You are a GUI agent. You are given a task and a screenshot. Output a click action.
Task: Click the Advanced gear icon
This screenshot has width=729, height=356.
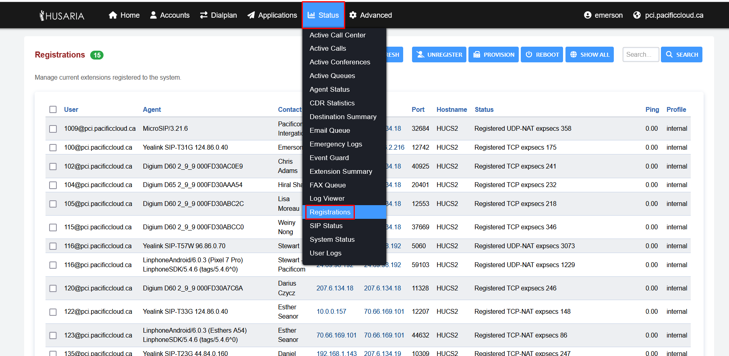pos(353,15)
